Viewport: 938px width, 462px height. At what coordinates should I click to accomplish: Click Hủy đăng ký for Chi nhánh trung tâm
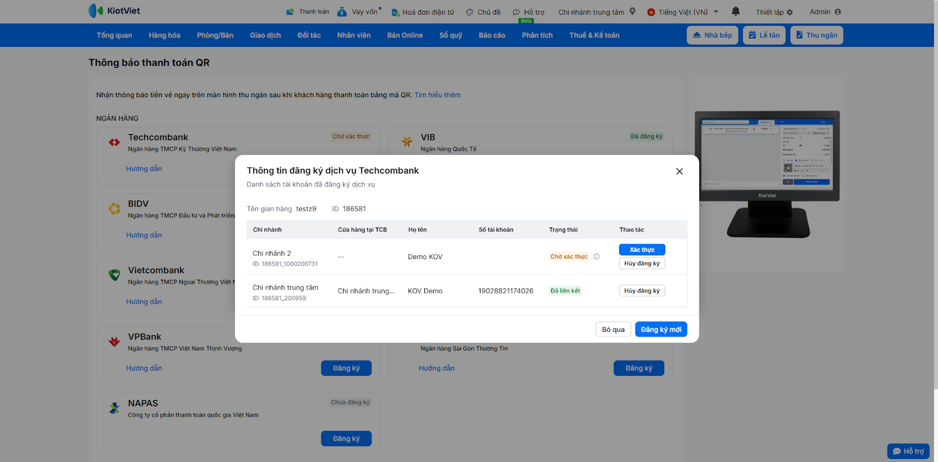(x=642, y=291)
